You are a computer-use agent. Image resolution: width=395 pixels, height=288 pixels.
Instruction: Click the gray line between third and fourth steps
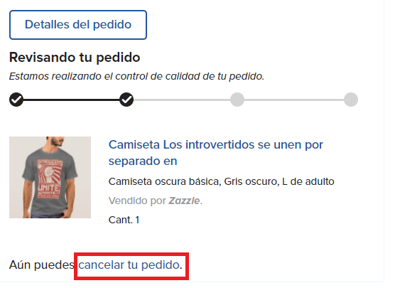pyautogui.click(x=294, y=100)
